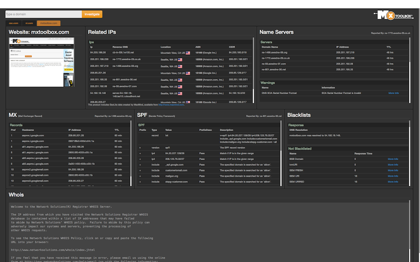Select name server ns-59.awsdns-07.com in Servers table
The width and height of the screenshot is (420, 262).
pos(274,64)
